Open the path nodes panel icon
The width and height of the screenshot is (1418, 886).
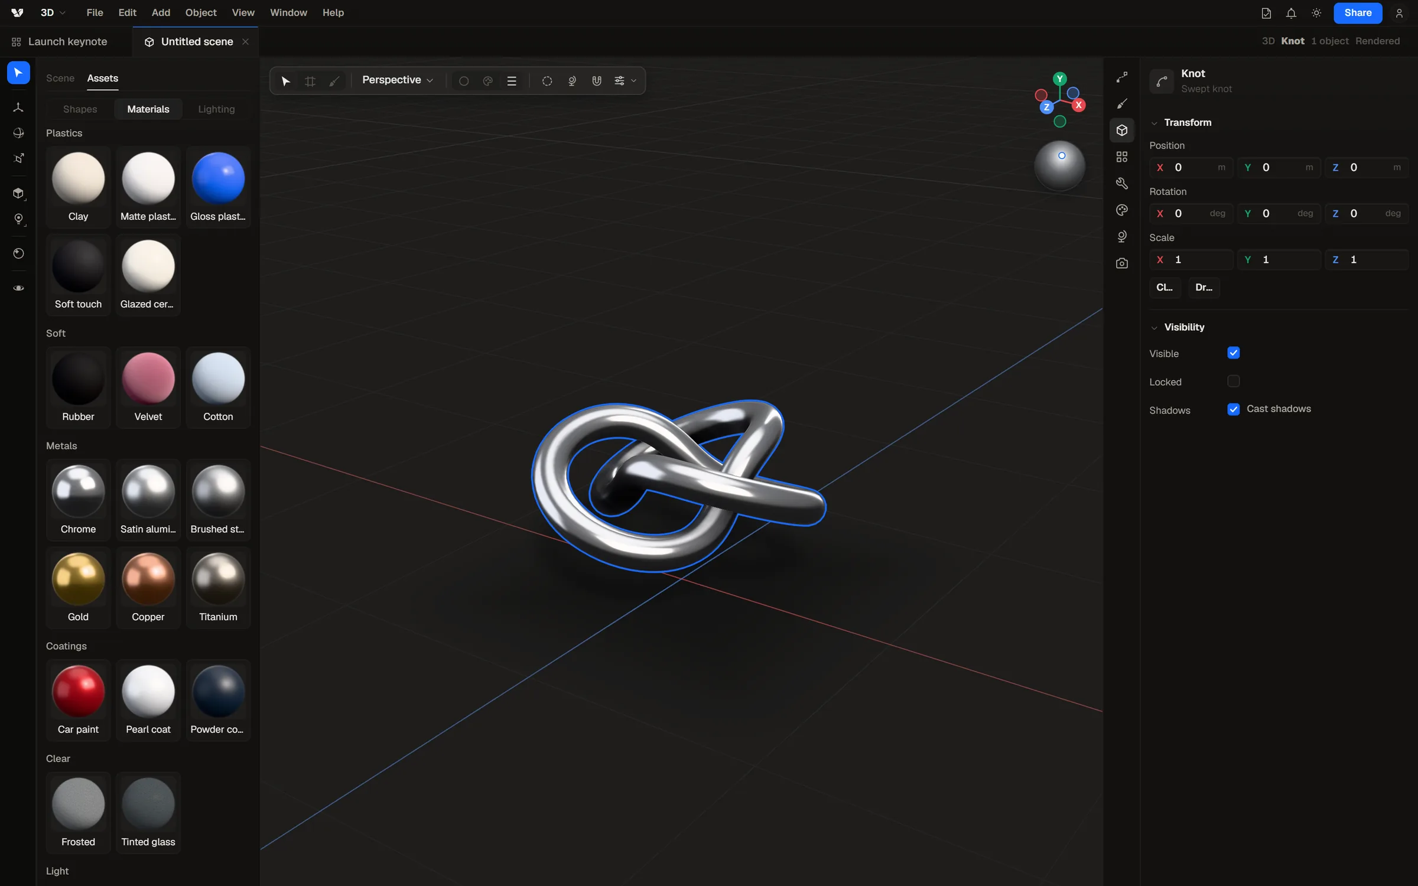(x=1121, y=77)
